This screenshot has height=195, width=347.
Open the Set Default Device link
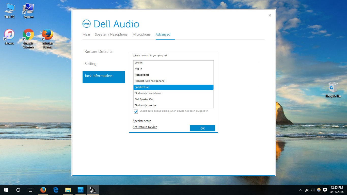click(x=145, y=127)
